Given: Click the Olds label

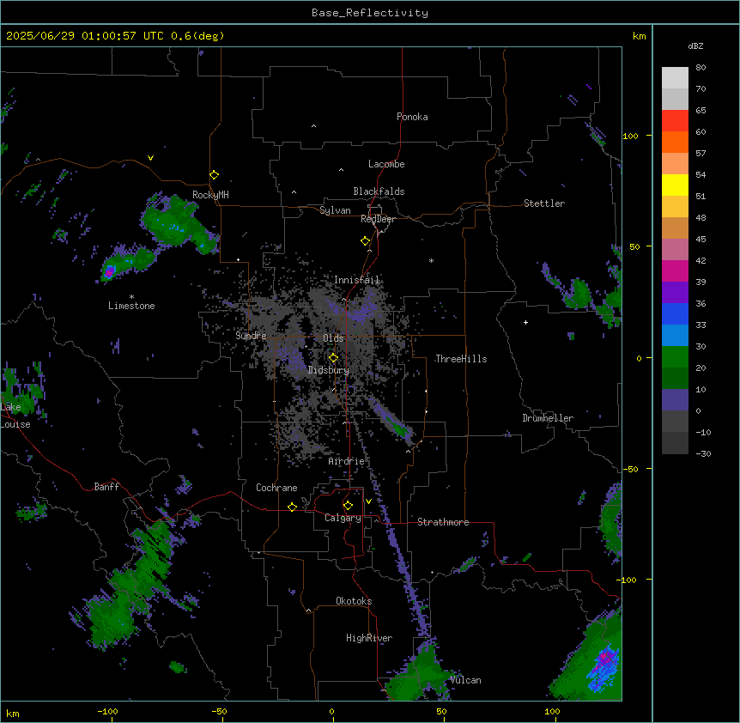Looking at the screenshot, I should [x=333, y=338].
